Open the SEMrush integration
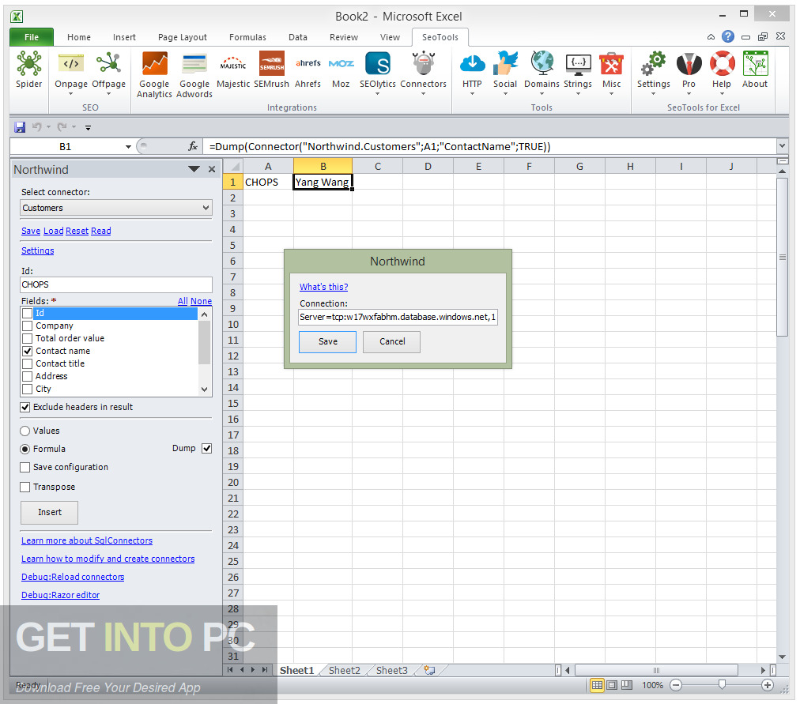 pos(271,71)
